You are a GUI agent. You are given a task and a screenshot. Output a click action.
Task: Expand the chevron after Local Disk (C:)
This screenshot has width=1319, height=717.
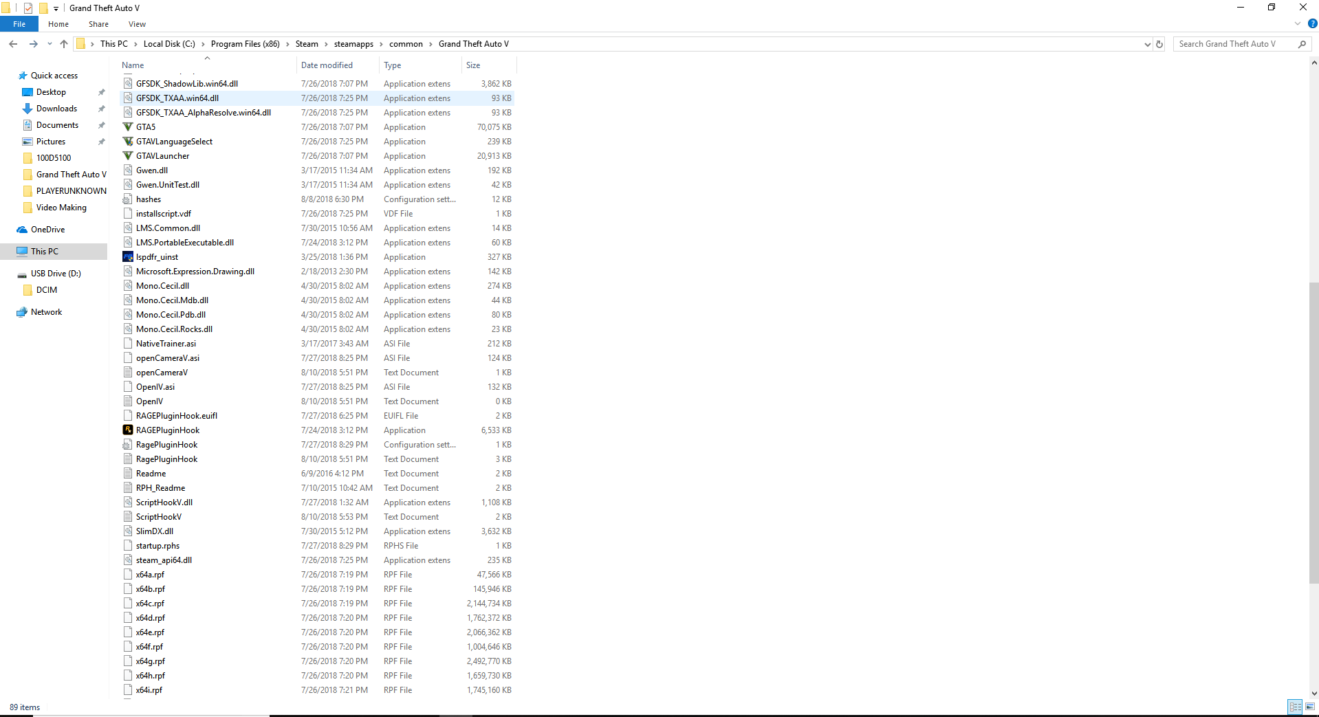click(x=203, y=44)
